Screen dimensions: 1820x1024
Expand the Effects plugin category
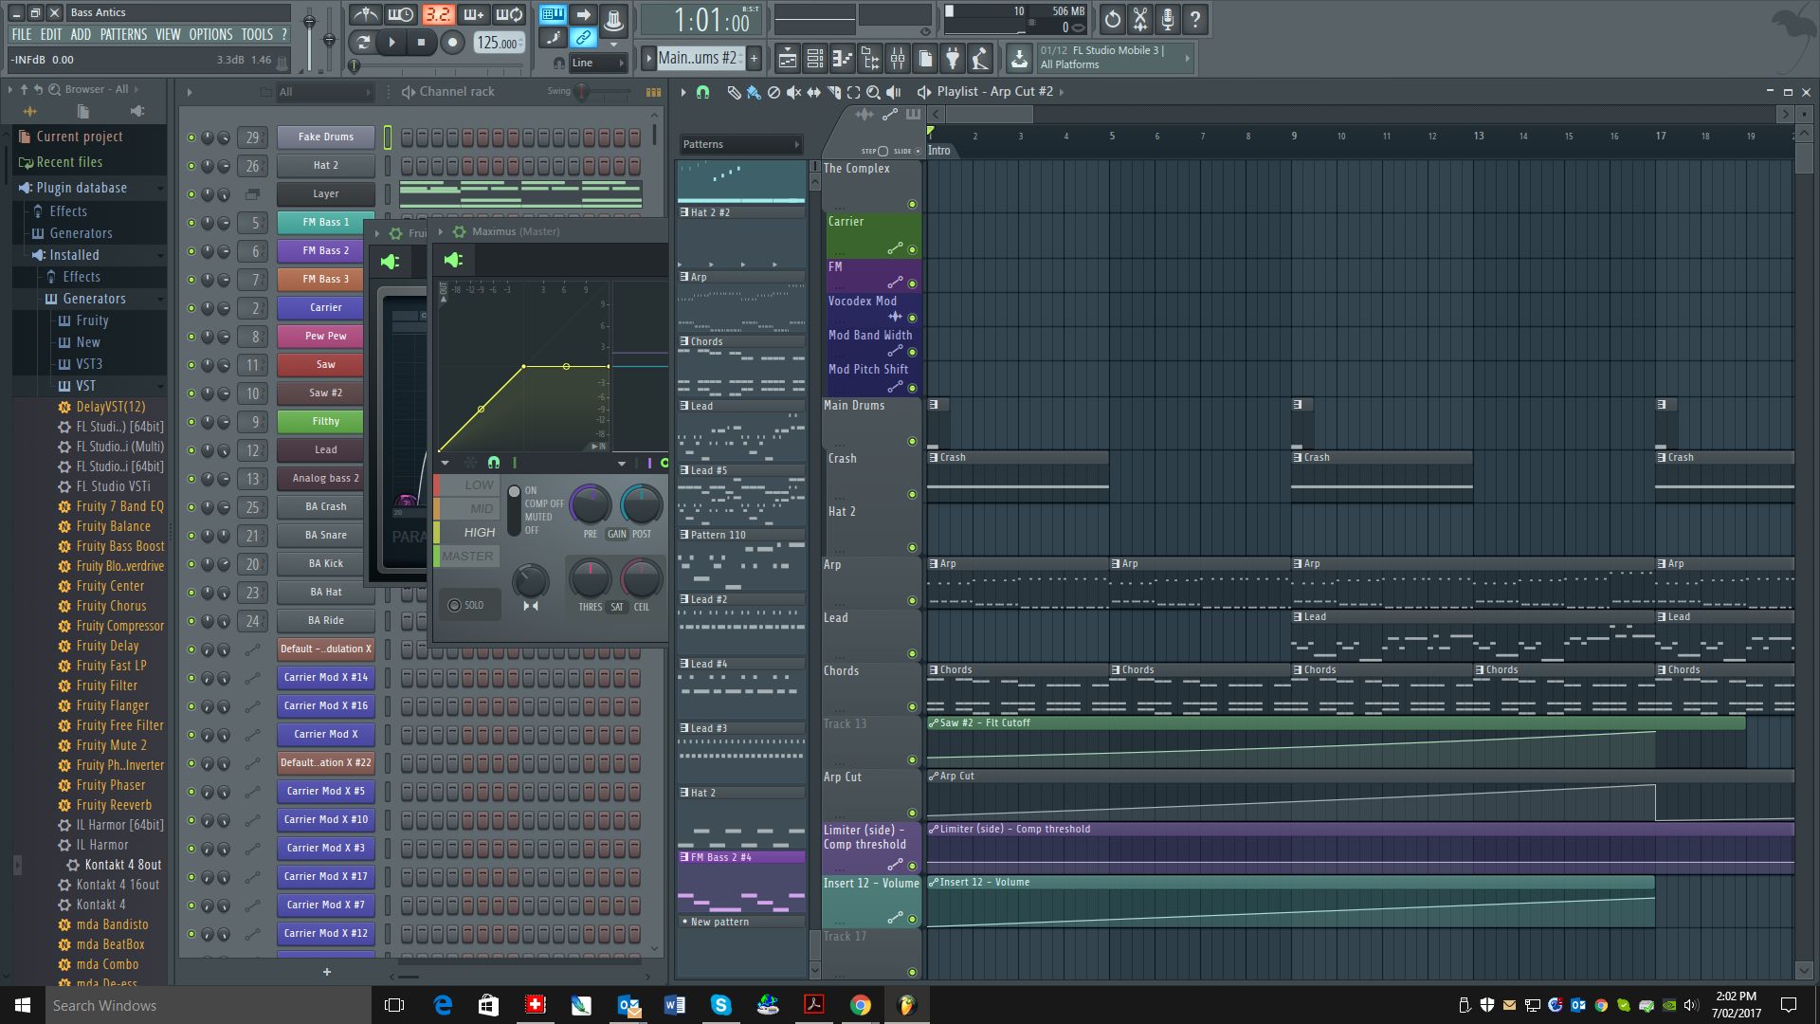coord(69,210)
